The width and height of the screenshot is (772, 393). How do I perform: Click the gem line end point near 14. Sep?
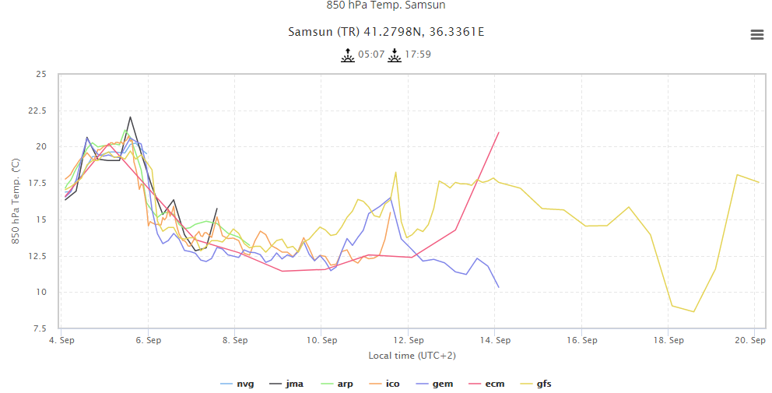(x=499, y=287)
